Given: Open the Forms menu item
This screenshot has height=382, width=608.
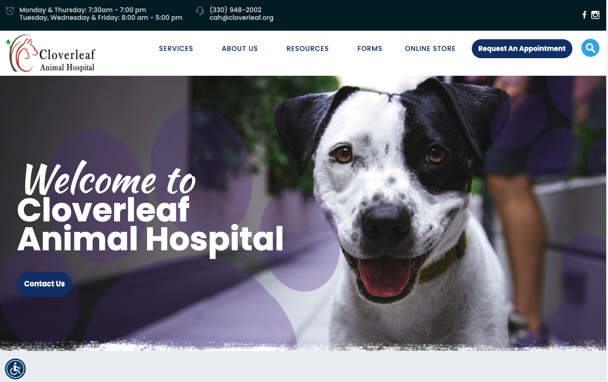Looking at the screenshot, I should 369,49.
